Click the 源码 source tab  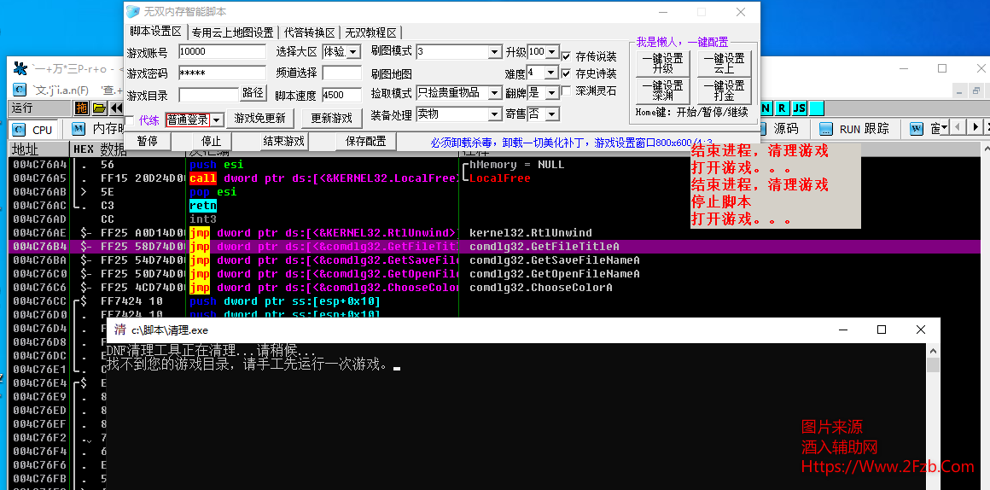(x=786, y=129)
